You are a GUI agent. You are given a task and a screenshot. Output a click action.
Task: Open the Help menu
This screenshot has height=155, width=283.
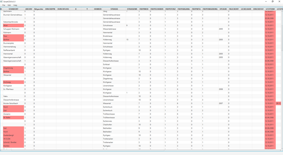click(x=15, y=5)
